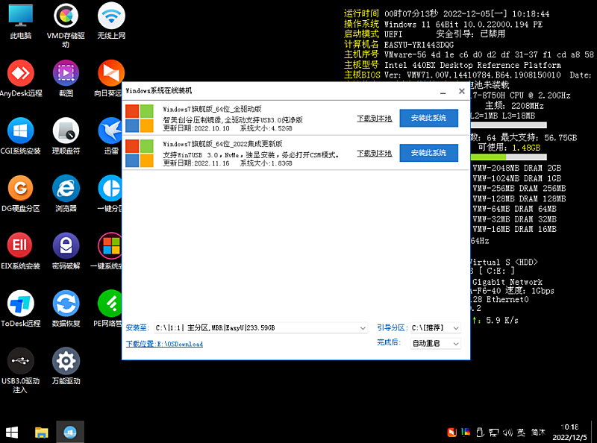Launch 密码破解 password tool
Image resolution: width=597 pixels, height=443 pixels.
66,245
